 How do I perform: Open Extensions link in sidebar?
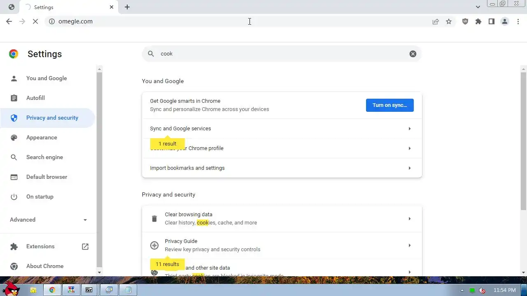40,247
